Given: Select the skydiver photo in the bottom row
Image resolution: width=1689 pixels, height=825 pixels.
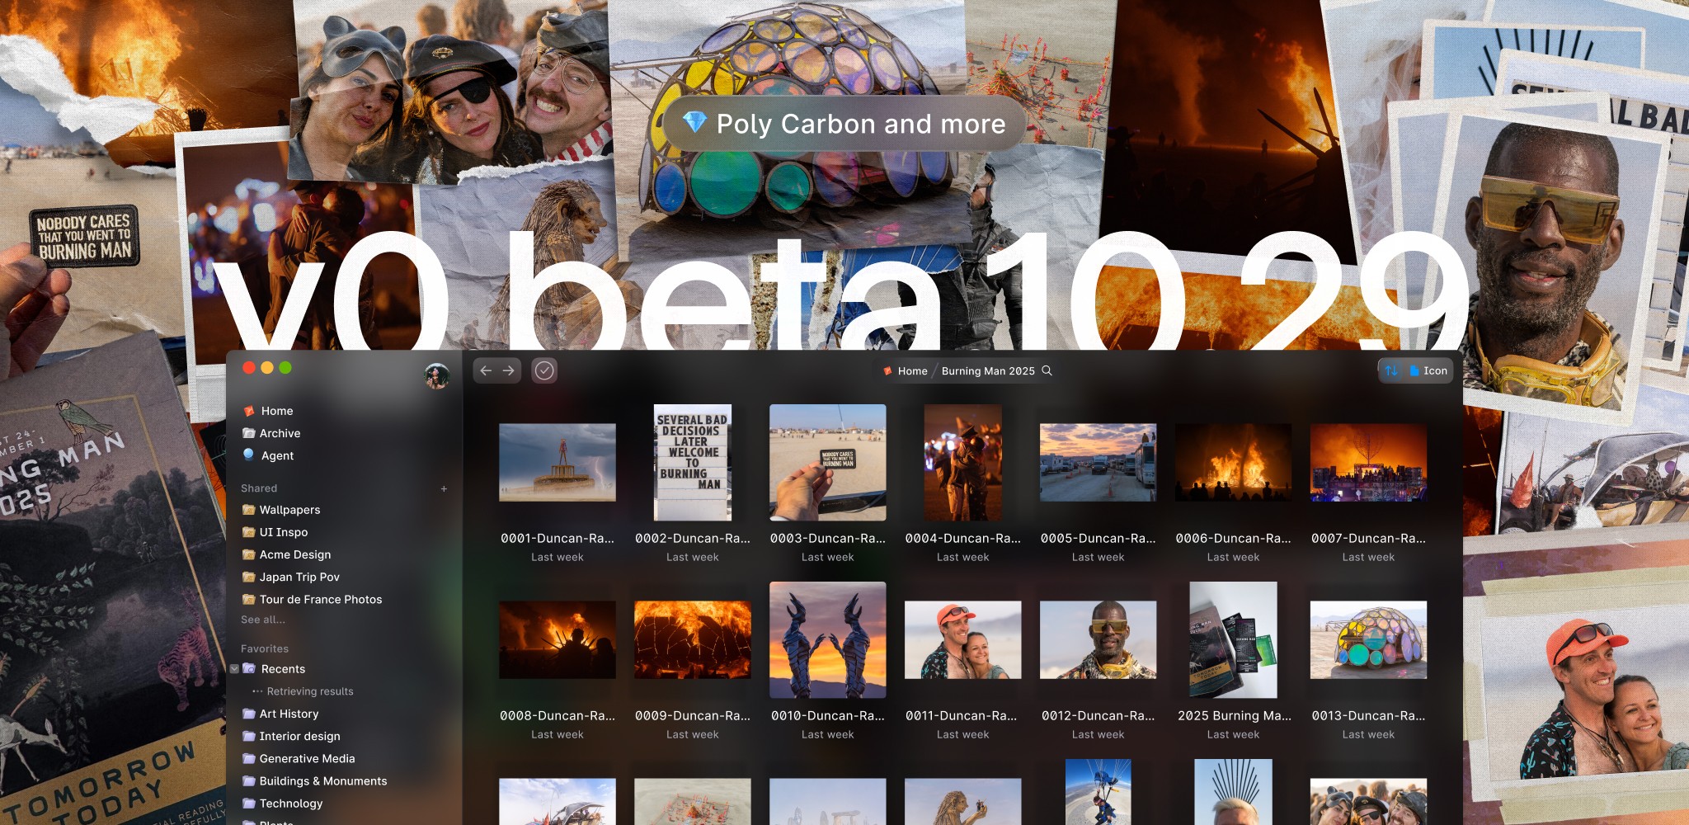Looking at the screenshot, I should coord(1099,792).
